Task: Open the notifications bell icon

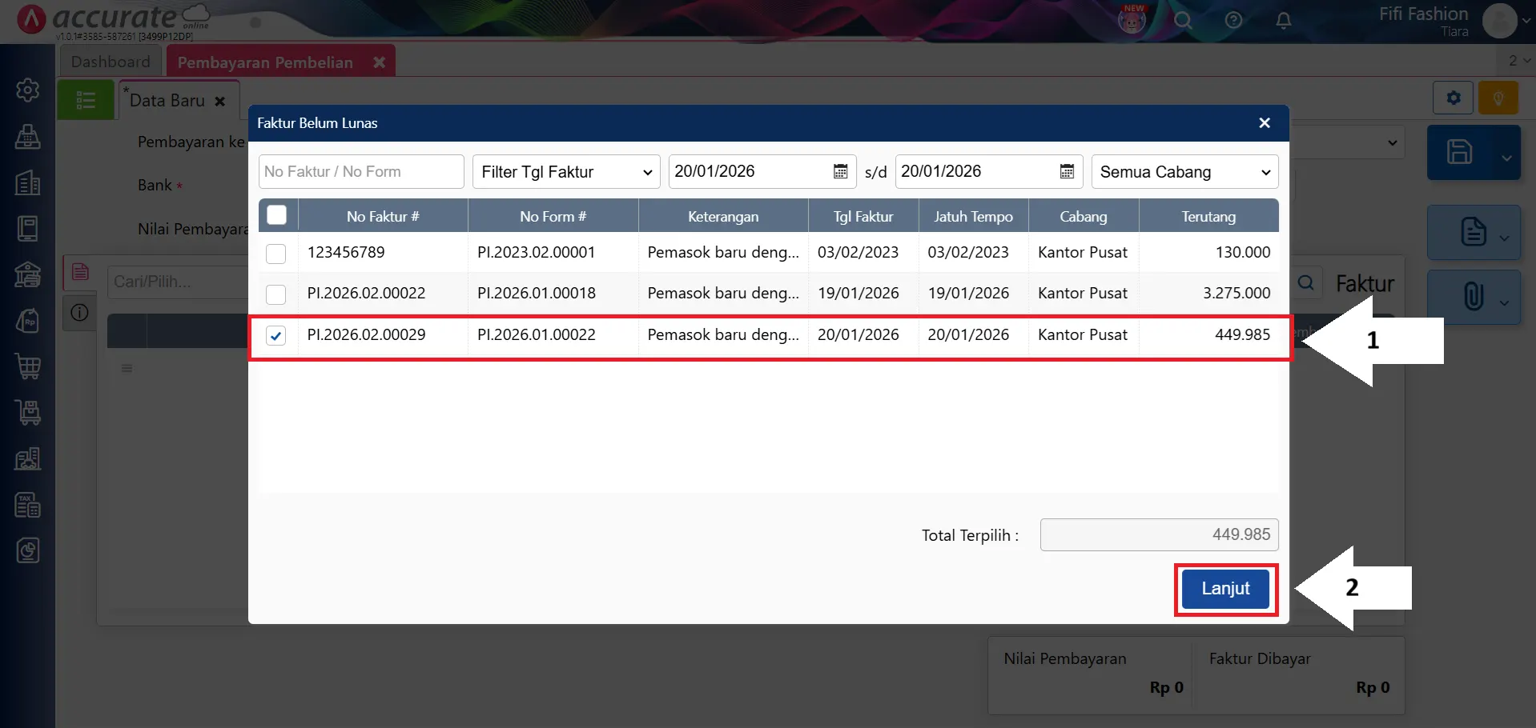Action: point(1283,20)
